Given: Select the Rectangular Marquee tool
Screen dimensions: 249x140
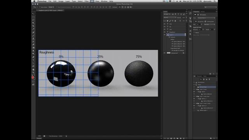Looking at the screenshot, I should (x=33, y=17).
